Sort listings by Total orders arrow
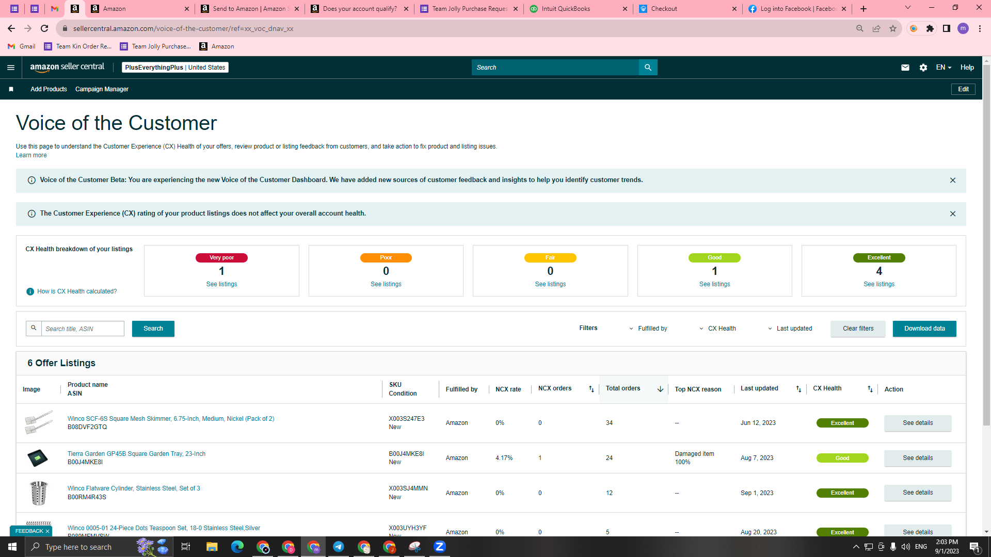Screen dimensions: 991x557 [660, 389]
